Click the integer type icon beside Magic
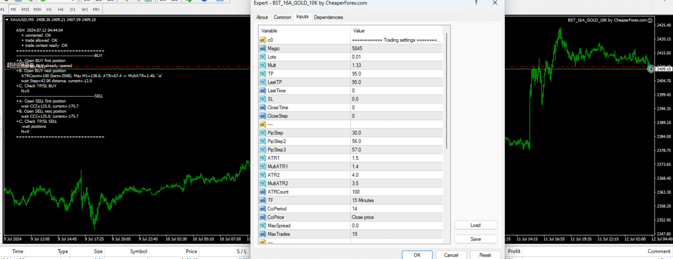The width and height of the screenshot is (673, 259). pyautogui.click(x=262, y=48)
